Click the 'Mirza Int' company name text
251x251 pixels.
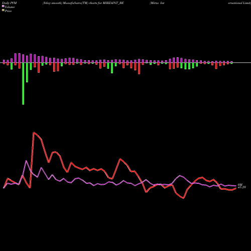tap(157, 3)
